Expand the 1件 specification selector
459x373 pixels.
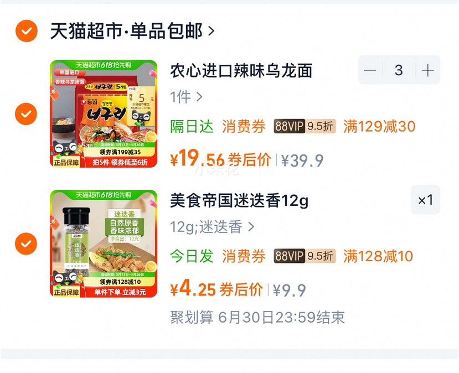[x=186, y=97]
